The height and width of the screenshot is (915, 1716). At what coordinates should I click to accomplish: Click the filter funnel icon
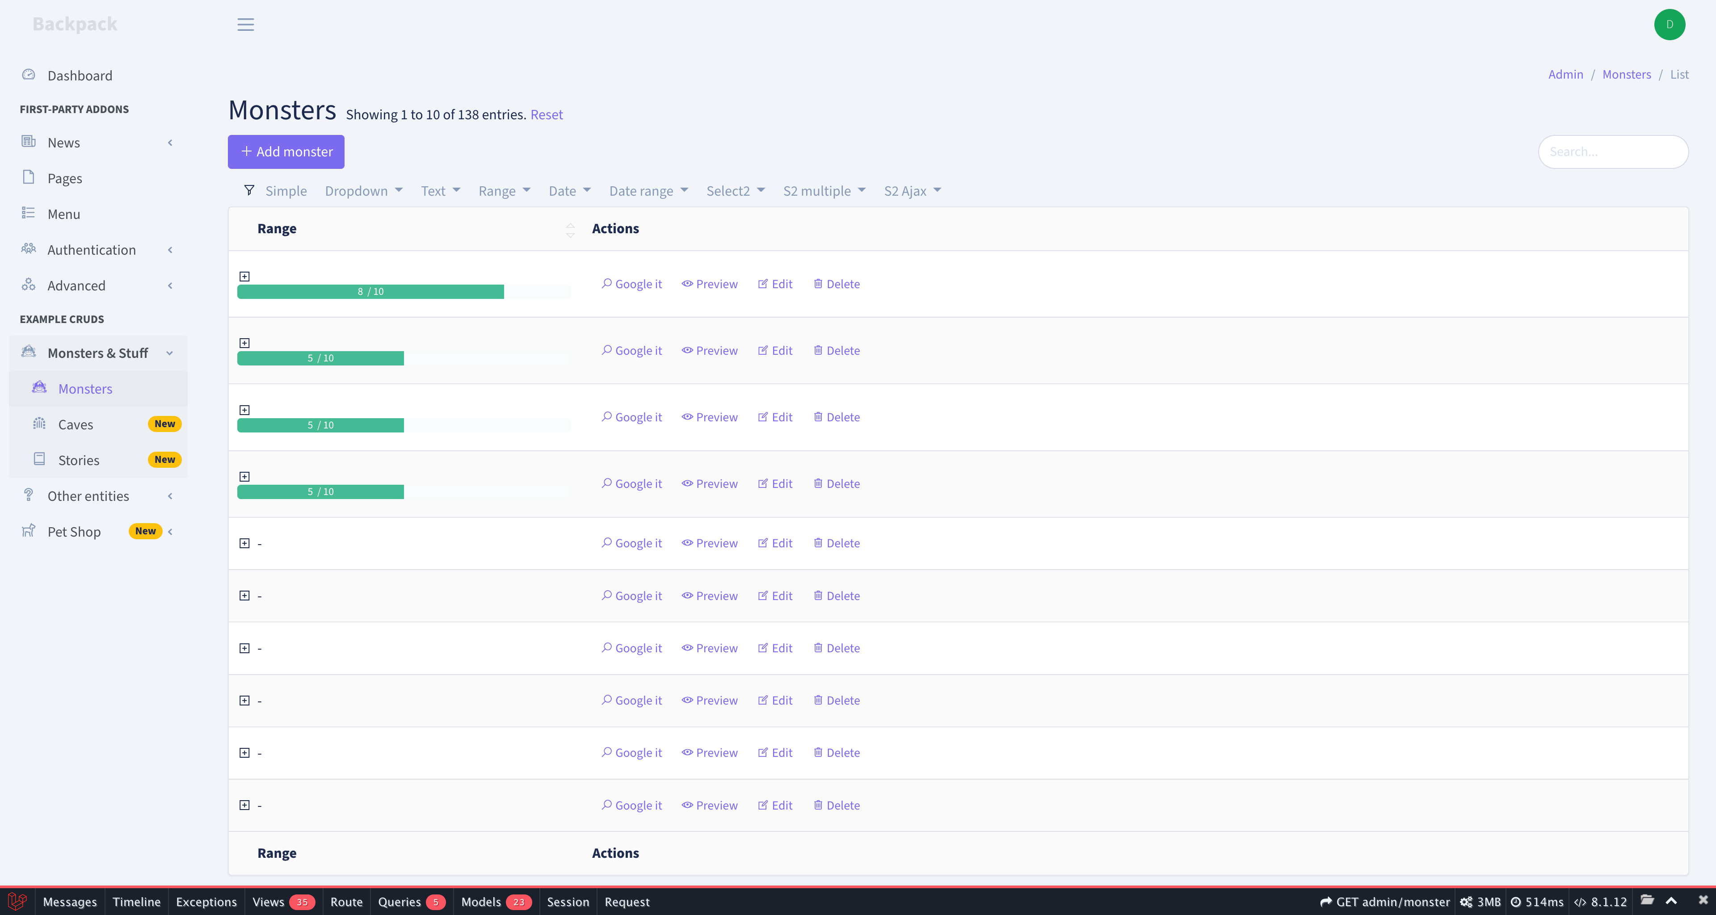point(249,190)
